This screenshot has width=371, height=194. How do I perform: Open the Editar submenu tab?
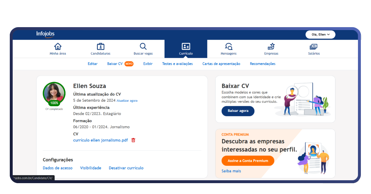(92, 64)
